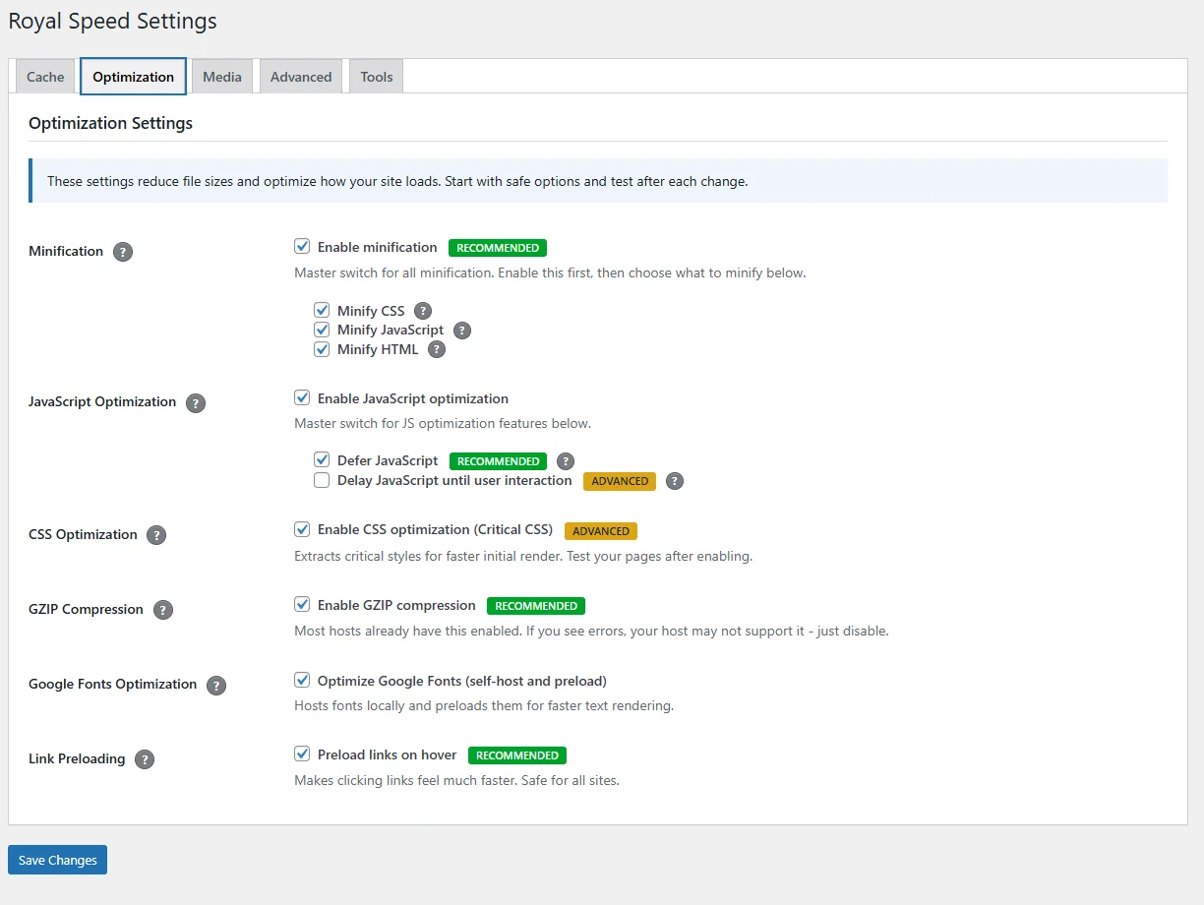The image size is (1204, 905).
Task: Select the Tools tab
Action: (x=376, y=76)
